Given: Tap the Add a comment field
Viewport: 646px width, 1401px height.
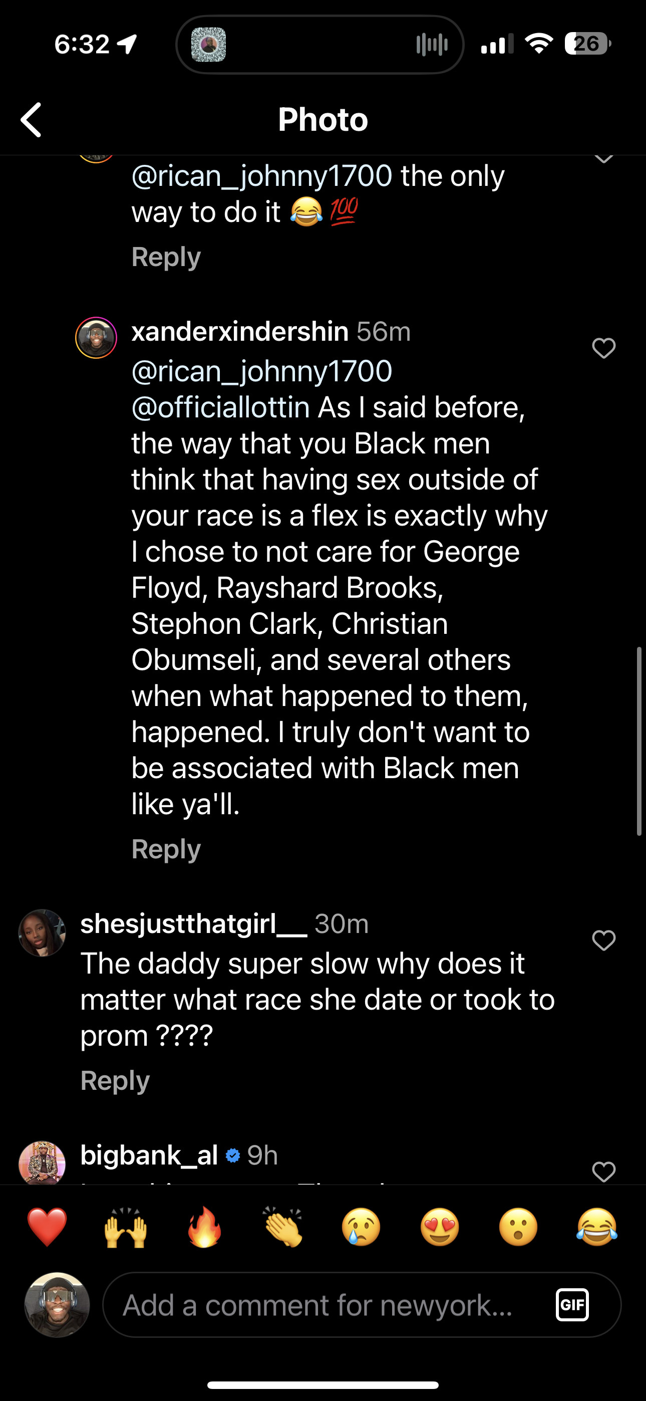Looking at the screenshot, I should 327,1305.
